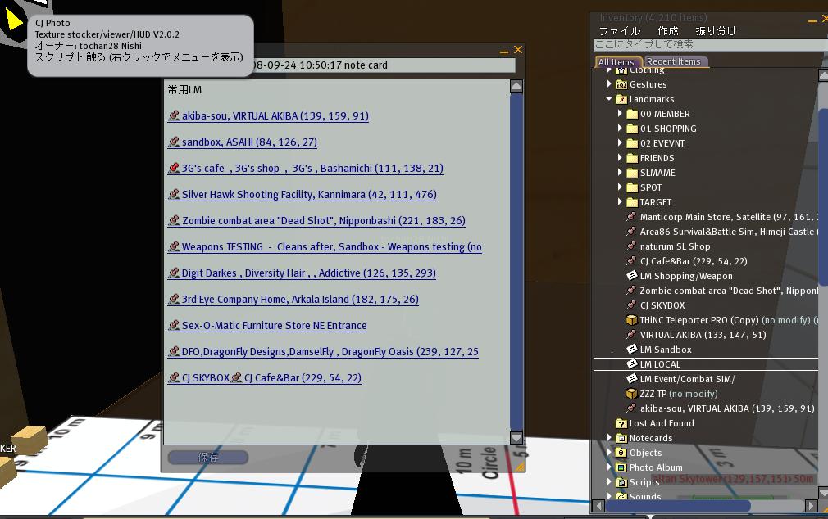Switch to the Recent Items tab
The image size is (828, 519).
676,61
